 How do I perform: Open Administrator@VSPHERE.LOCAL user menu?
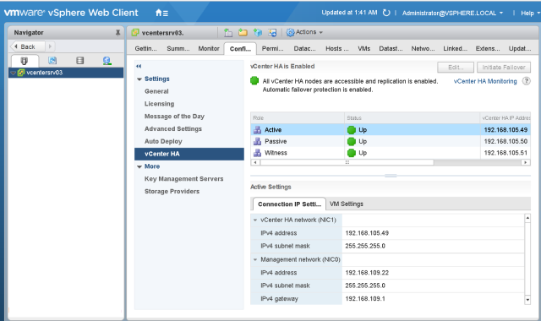pyautogui.click(x=452, y=14)
